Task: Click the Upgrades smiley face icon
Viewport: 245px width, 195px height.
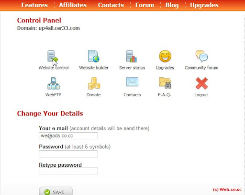Action: (165, 56)
